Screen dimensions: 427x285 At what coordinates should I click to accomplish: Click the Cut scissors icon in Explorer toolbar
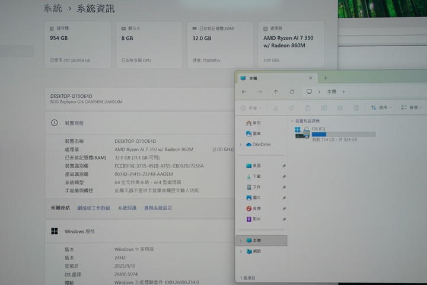tap(276, 108)
